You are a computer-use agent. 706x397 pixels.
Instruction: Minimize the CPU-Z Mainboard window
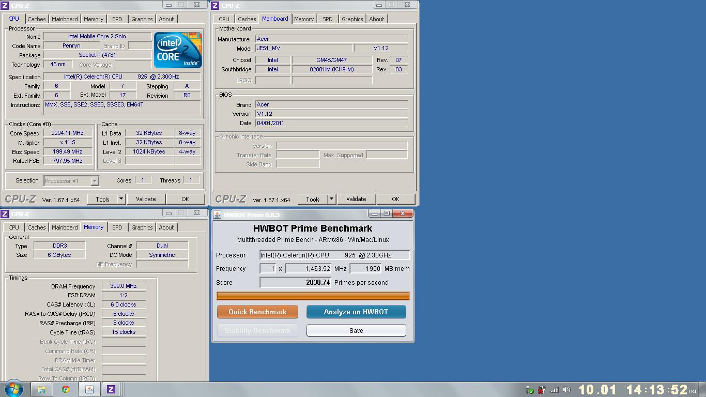point(379,5)
